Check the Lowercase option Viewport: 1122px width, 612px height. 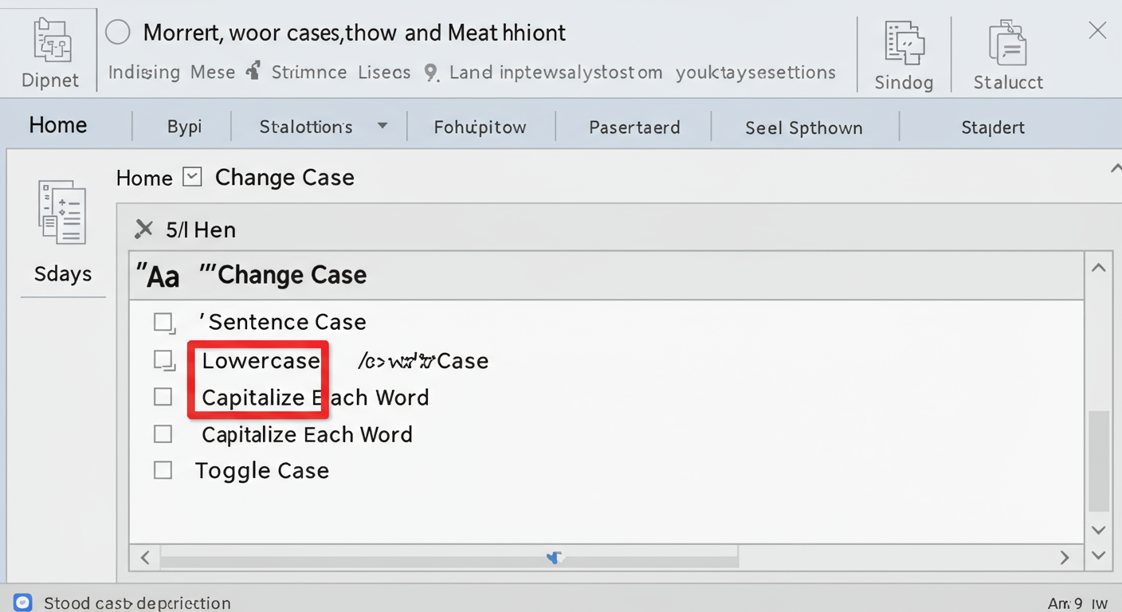click(x=163, y=360)
